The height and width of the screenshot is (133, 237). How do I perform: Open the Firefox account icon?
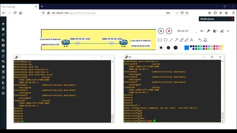221,13
